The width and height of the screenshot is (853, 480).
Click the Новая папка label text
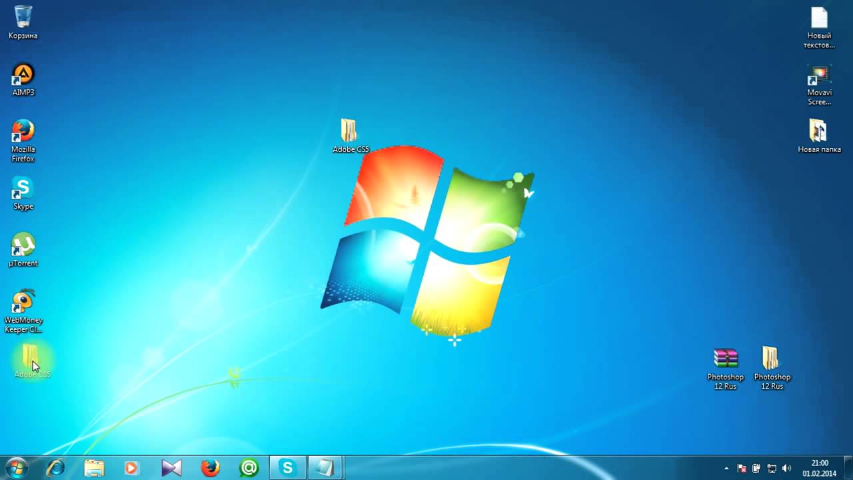coord(819,149)
